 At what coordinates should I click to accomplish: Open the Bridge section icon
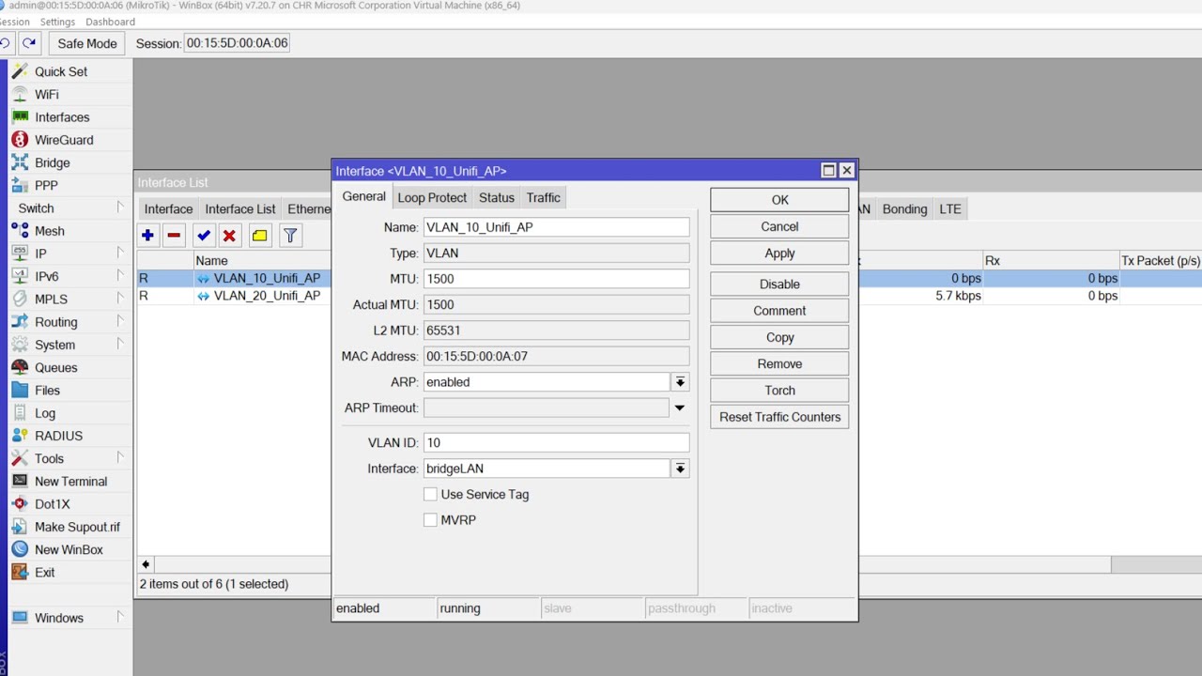20,162
